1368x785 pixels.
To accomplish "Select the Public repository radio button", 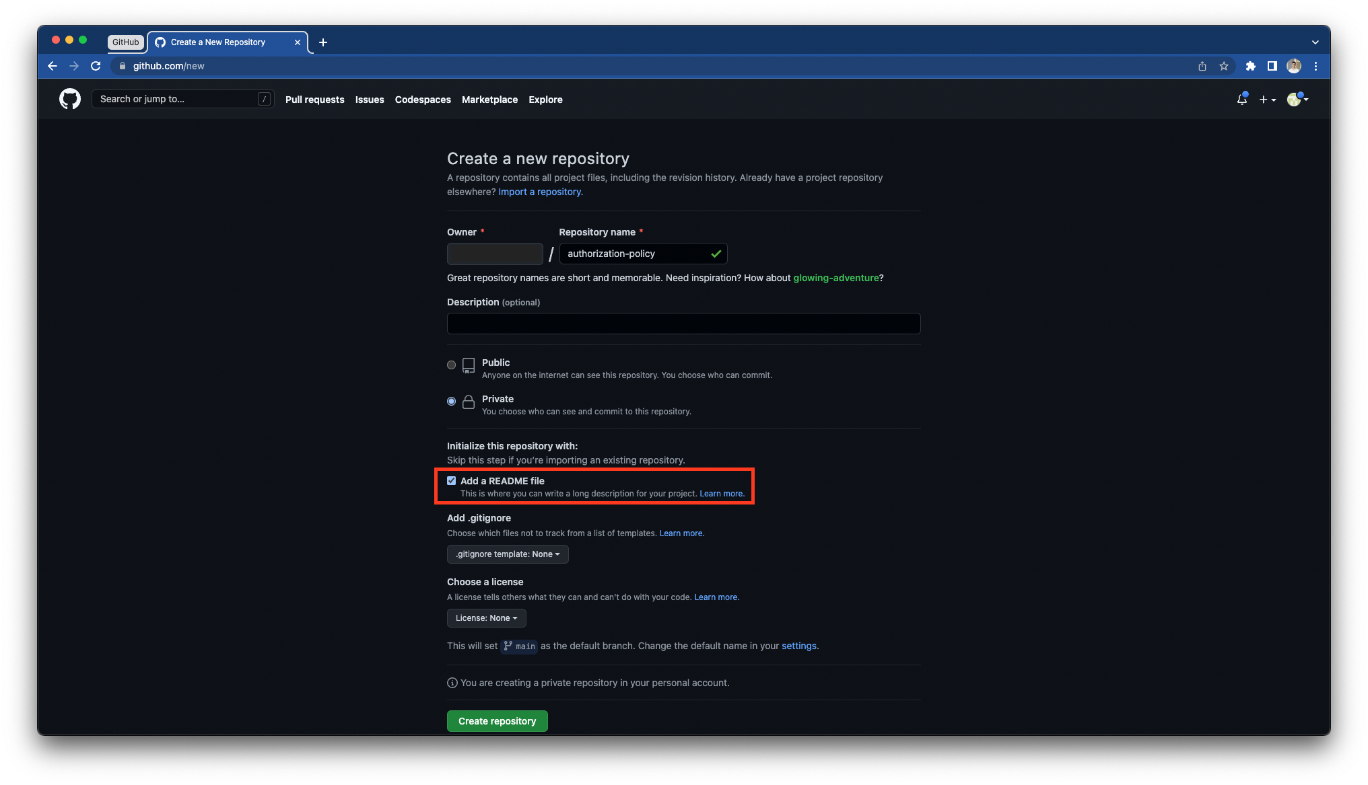I will (451, 365).
